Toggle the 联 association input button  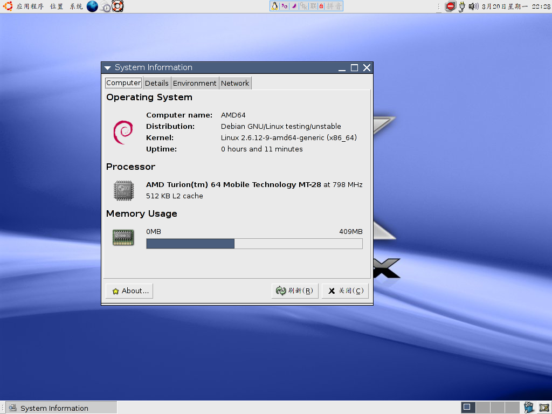click(313, 6)
